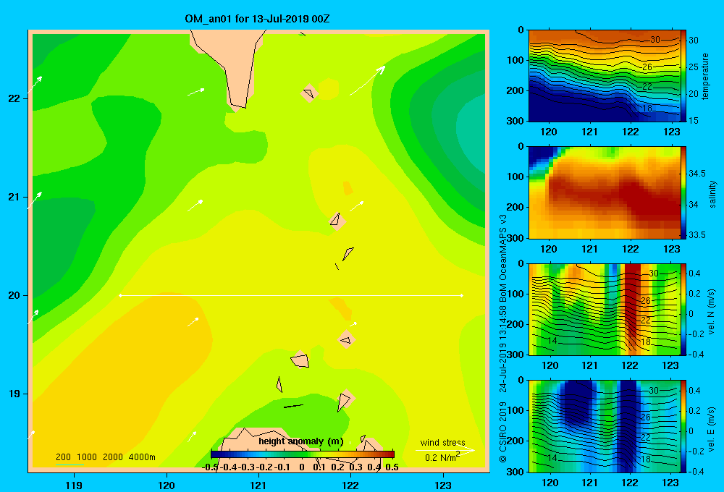Screen dimensions: 724x492
Task: Click the CSIRO 2019 BoM OceanMAPS copyright text
Action: pos(503,338)
